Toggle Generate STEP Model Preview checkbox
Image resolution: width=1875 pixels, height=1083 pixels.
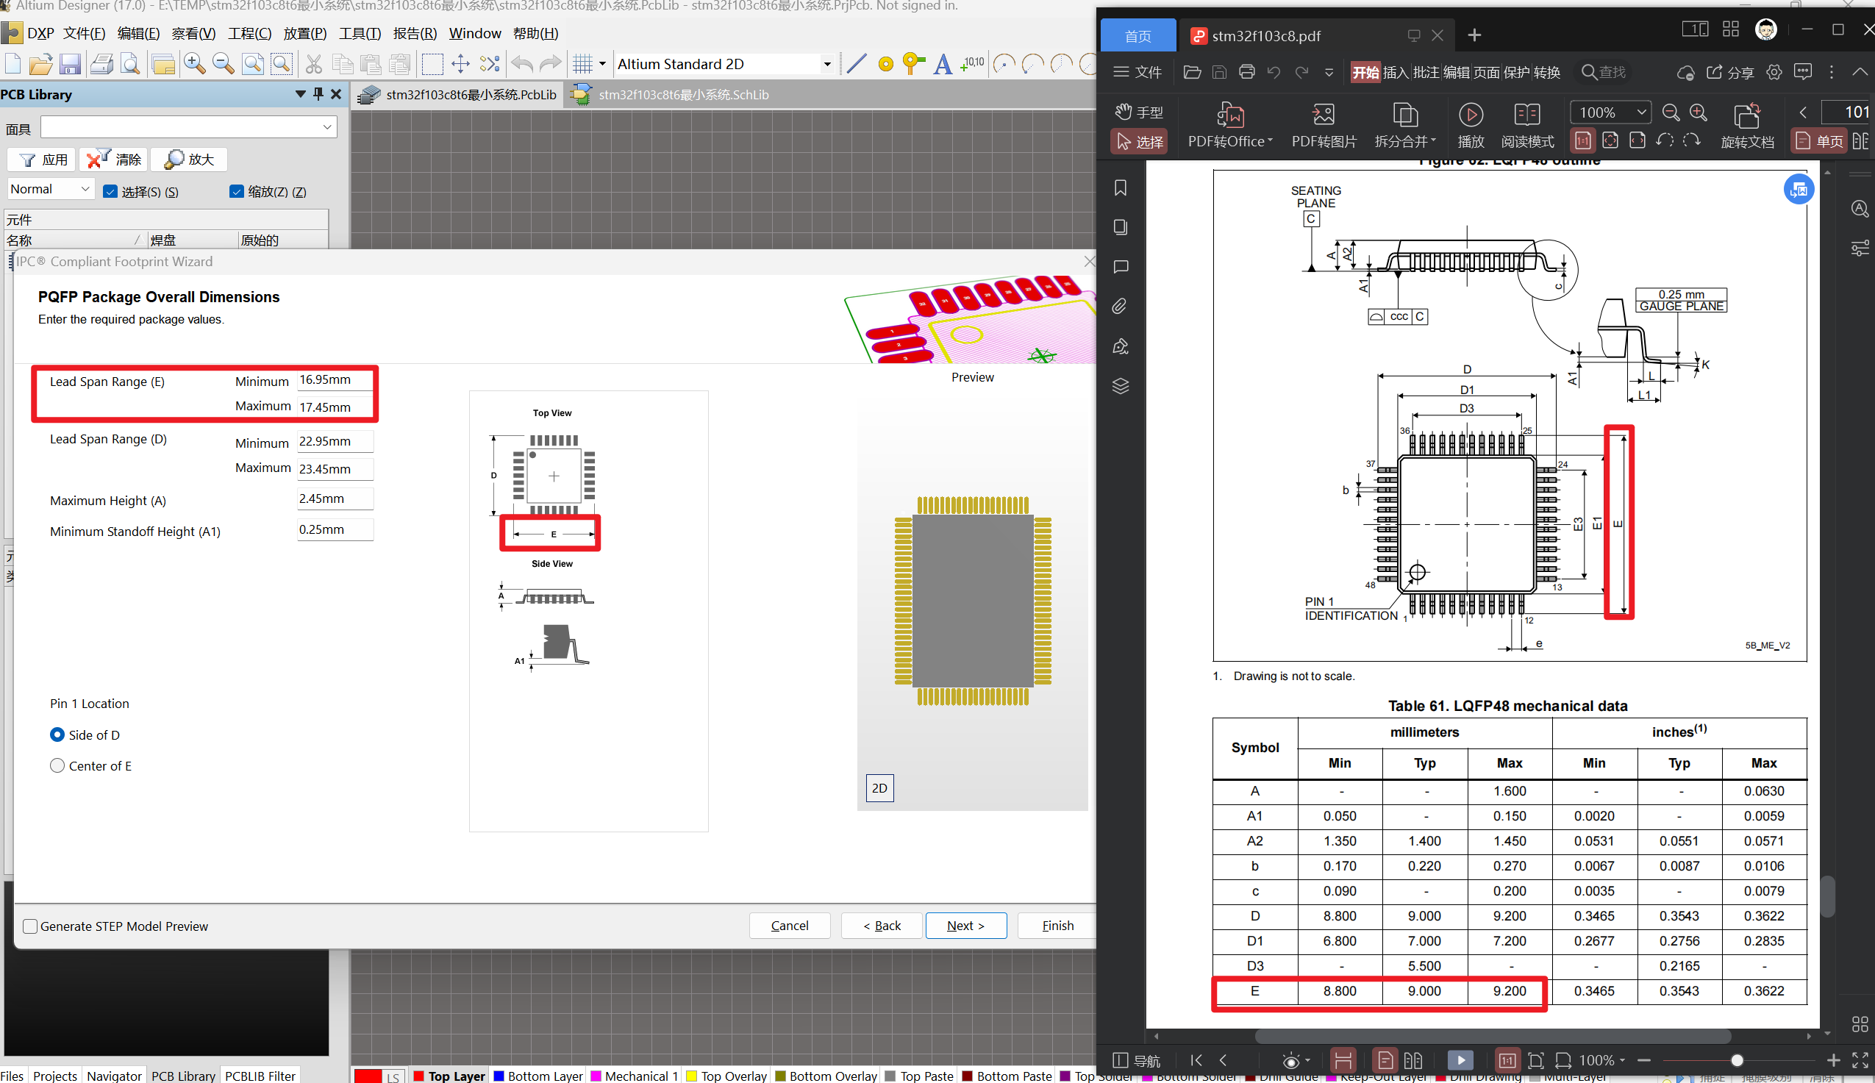click(x=29, y=926)
